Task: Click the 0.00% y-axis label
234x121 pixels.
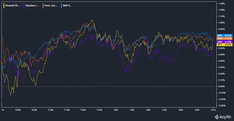Action: (222, 86)
